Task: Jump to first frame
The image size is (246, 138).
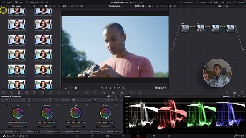Action: click(102, 88)
